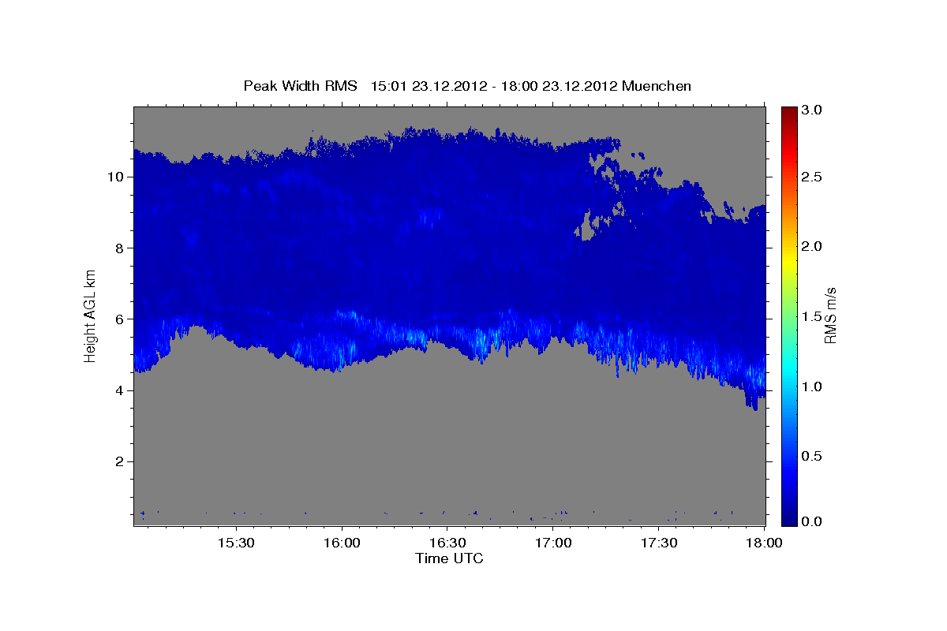
Task: Click the colorbar value 2.0
Action: 812,247
